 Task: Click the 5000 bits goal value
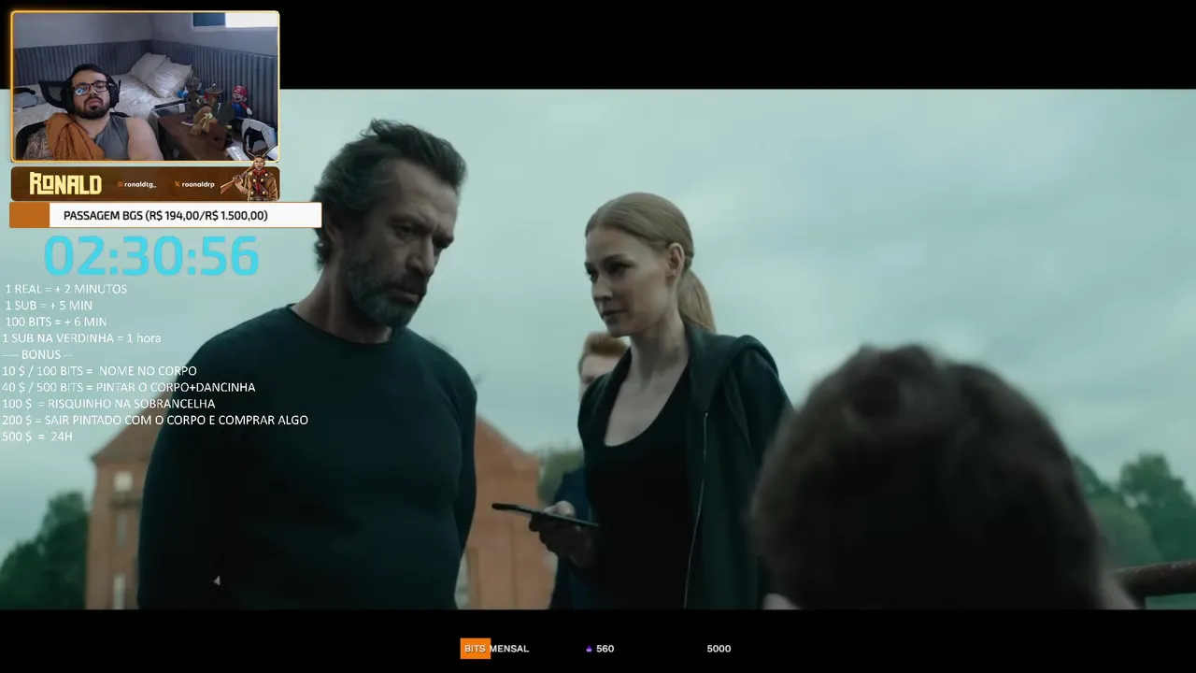tap(719, 649)
